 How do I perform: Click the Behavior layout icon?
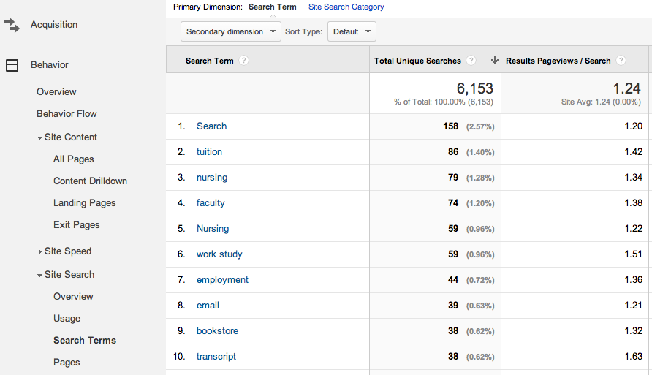coord(12,65)
